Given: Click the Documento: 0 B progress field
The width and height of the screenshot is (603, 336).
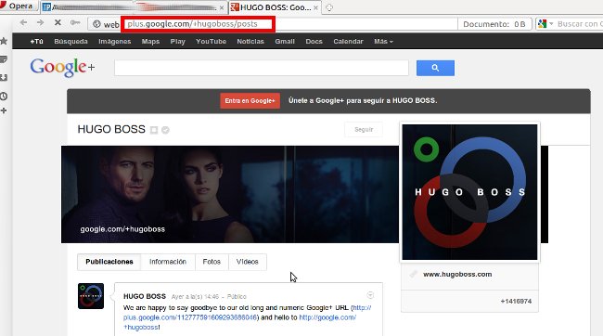Looking at the screenshot, I should tap(494, 24).
